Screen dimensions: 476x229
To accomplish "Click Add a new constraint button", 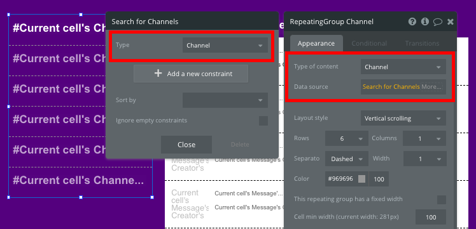I will pos(191,74).
